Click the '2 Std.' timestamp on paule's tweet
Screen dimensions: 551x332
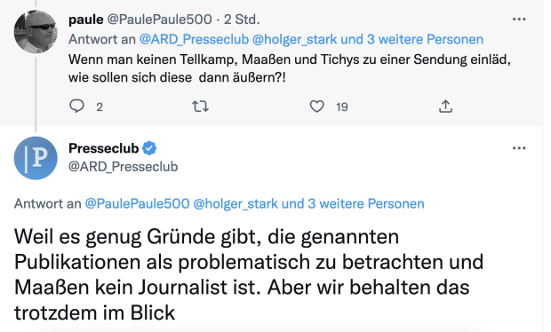tap(242, 20)
